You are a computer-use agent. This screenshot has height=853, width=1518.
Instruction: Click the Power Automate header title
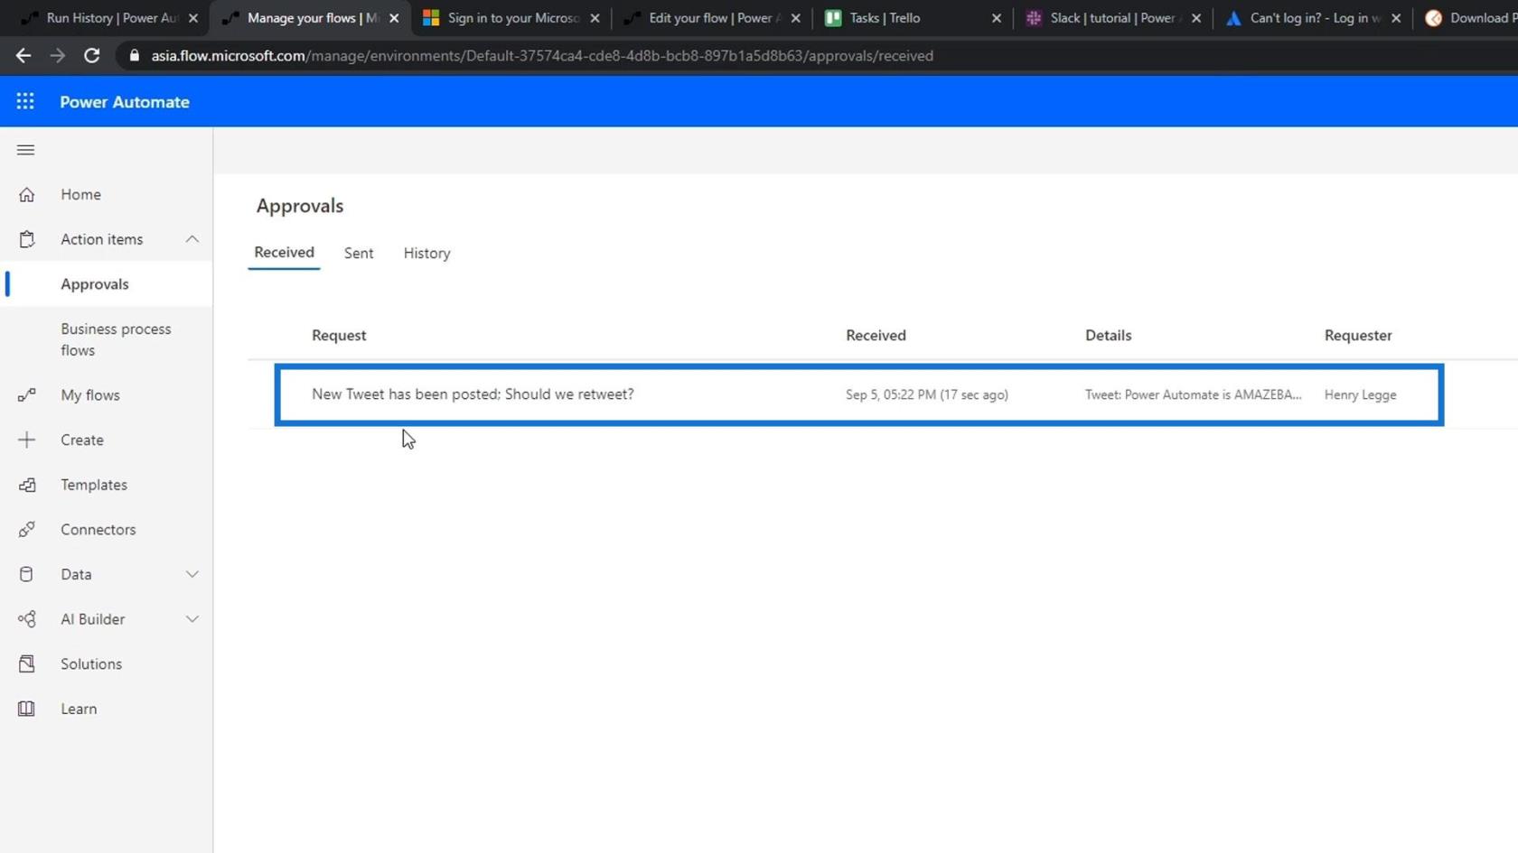125,102
